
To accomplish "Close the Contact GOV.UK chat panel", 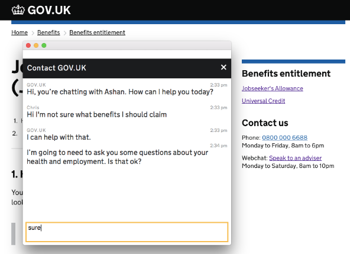I will click(223, 67).
